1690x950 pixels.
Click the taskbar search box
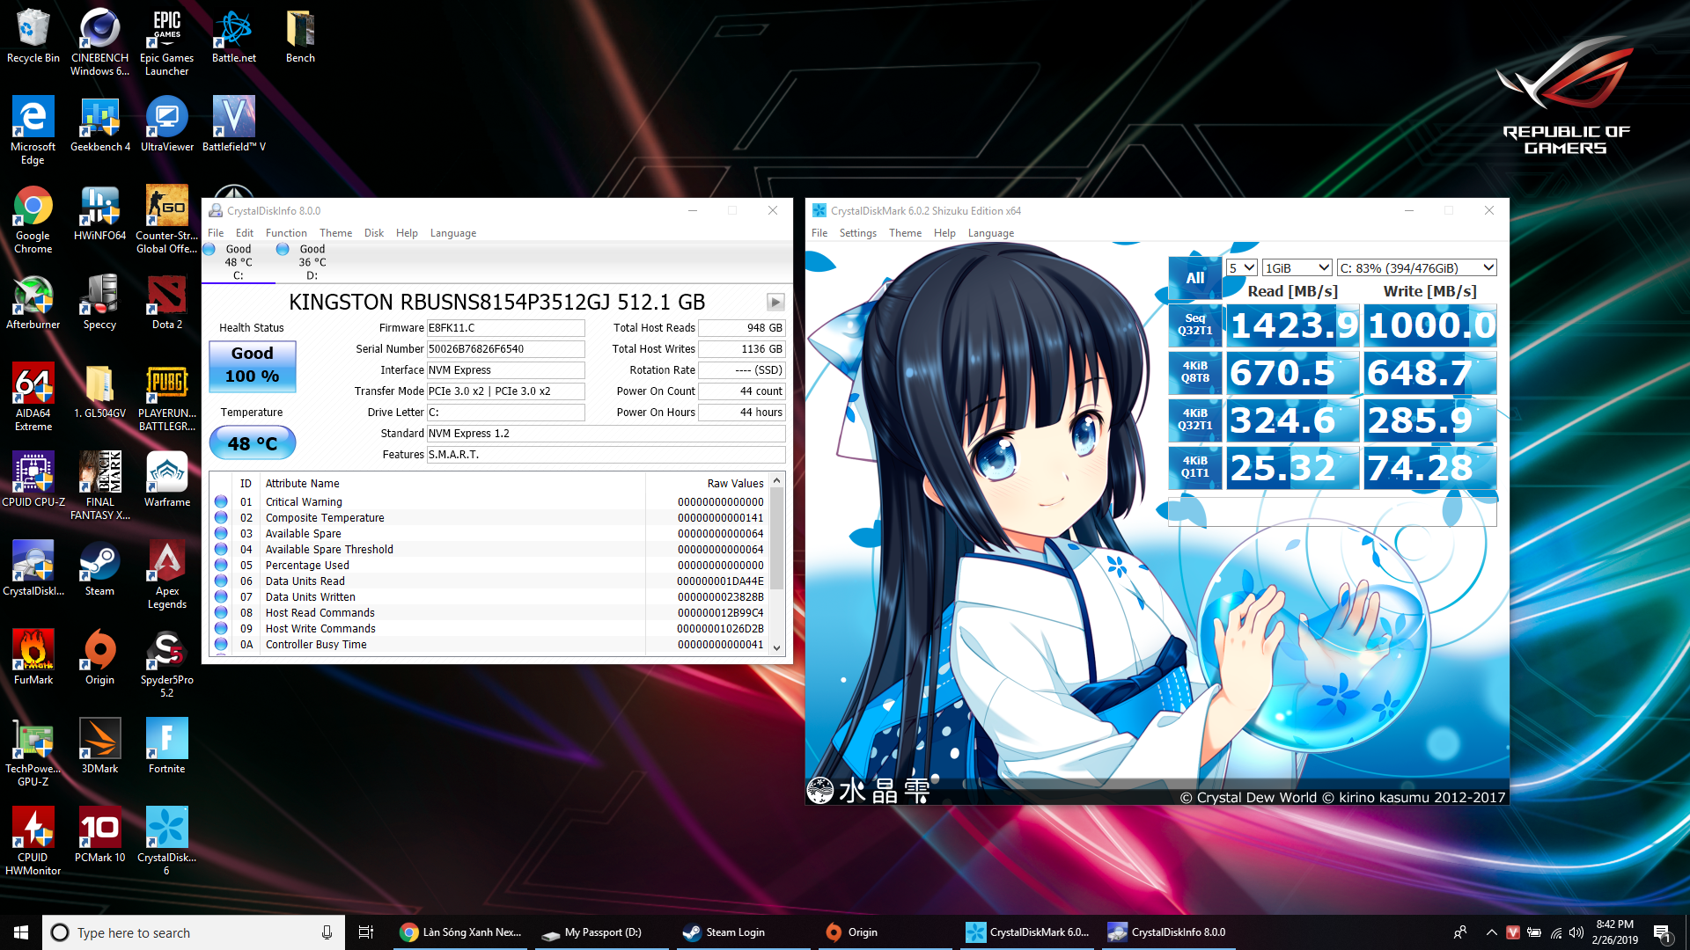194,932
